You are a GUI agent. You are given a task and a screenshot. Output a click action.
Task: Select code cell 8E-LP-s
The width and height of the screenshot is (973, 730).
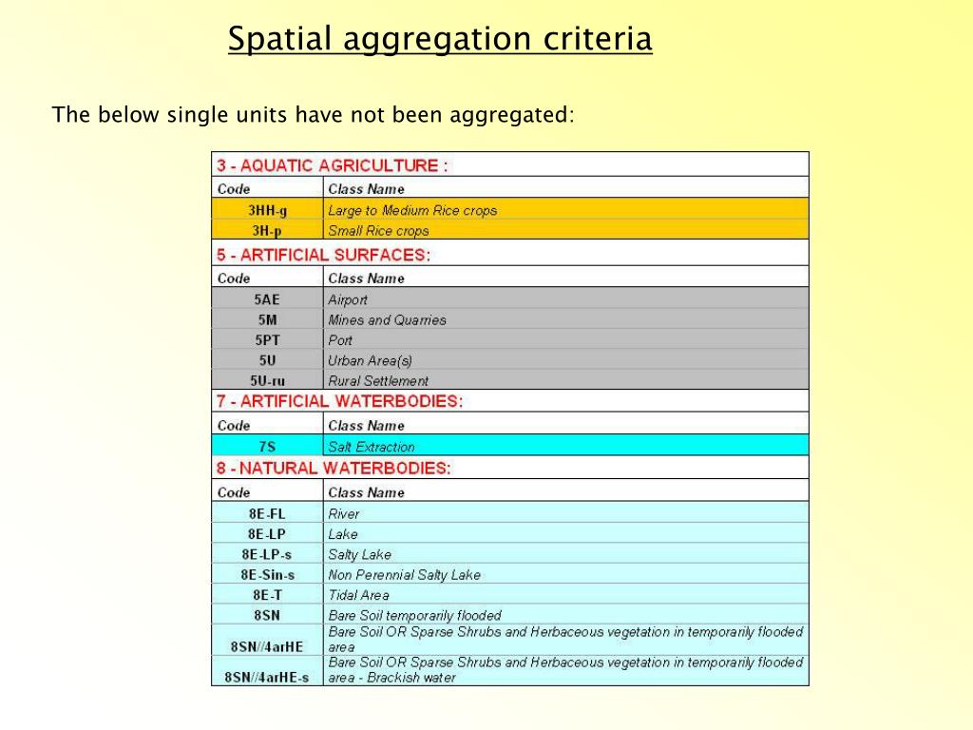coord(267,554)
